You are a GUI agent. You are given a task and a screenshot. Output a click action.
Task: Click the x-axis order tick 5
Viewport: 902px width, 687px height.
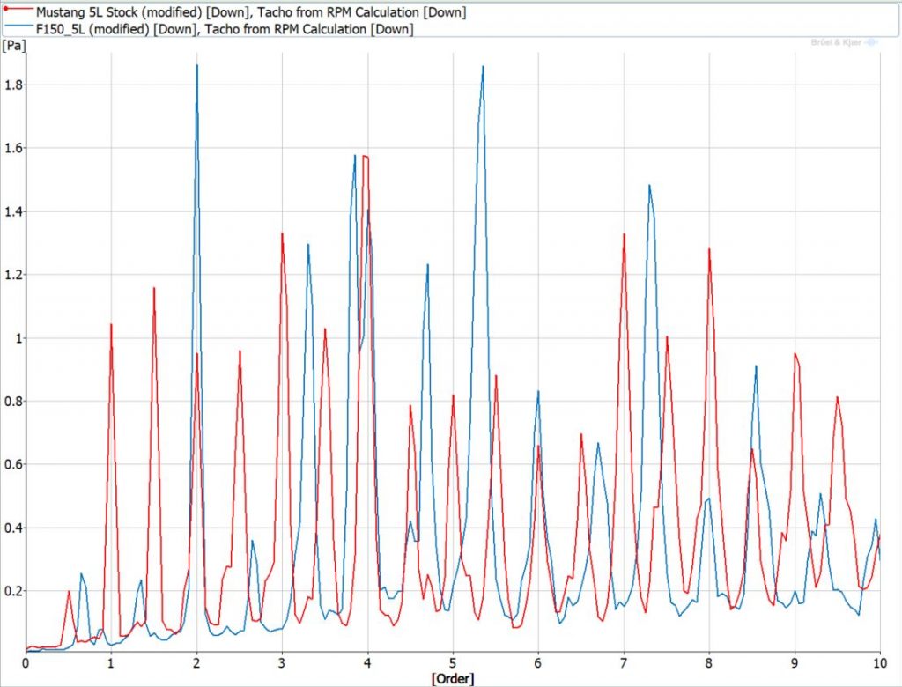(x=453, y=663)
